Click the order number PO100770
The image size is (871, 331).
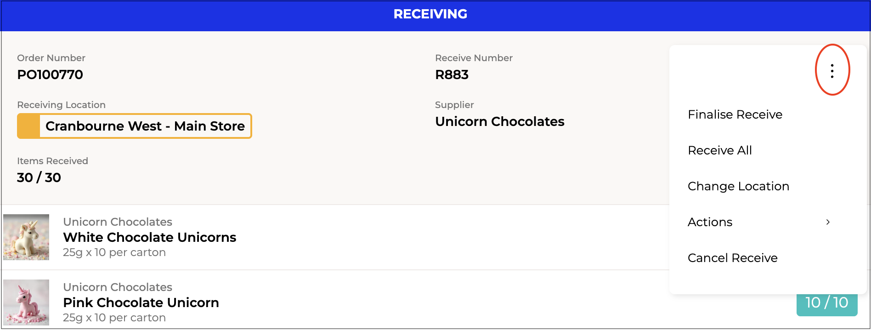(50, 74)
